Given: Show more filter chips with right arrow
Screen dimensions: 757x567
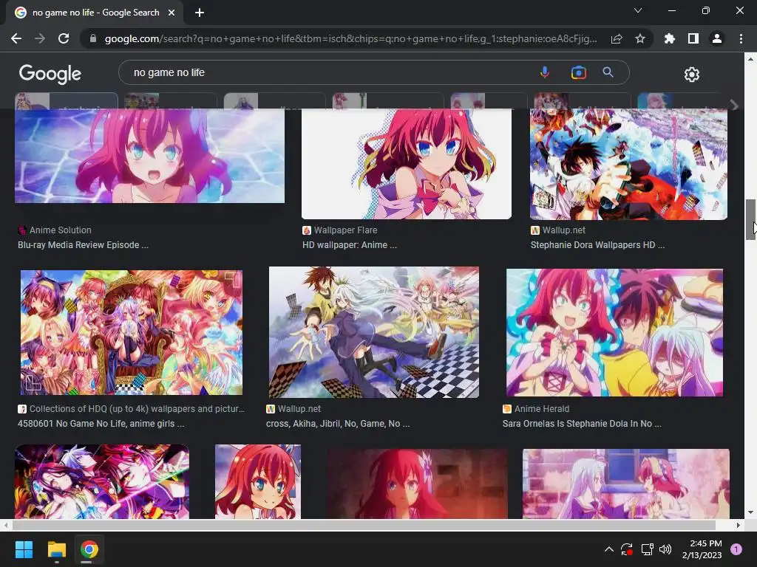Looking at the screenshot, I should tap(734, 105).
